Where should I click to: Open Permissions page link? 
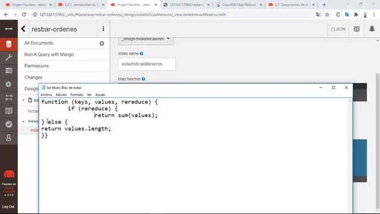coord(37,66)
